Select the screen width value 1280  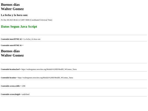tap(23, 86)
